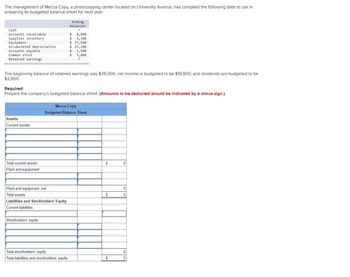Click the 'Total current assets' row label

21,163
